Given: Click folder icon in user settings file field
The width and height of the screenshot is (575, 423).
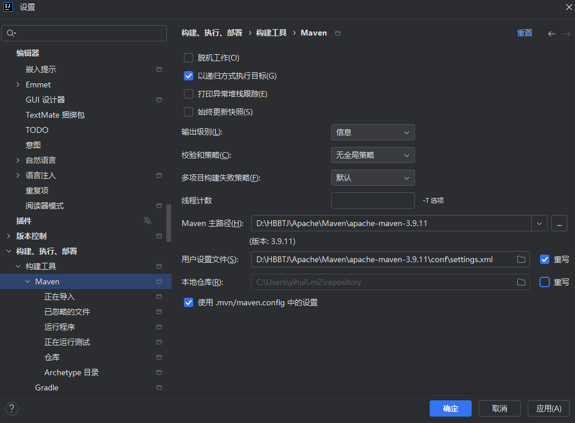Looking at the screenshot, I should pyautogui.click(x=521, y=259).
